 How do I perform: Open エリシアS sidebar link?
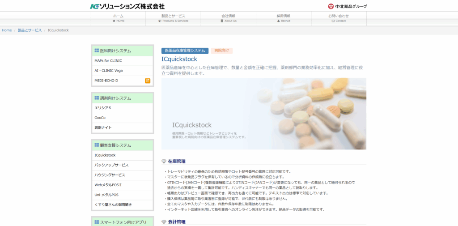point(123,108)
